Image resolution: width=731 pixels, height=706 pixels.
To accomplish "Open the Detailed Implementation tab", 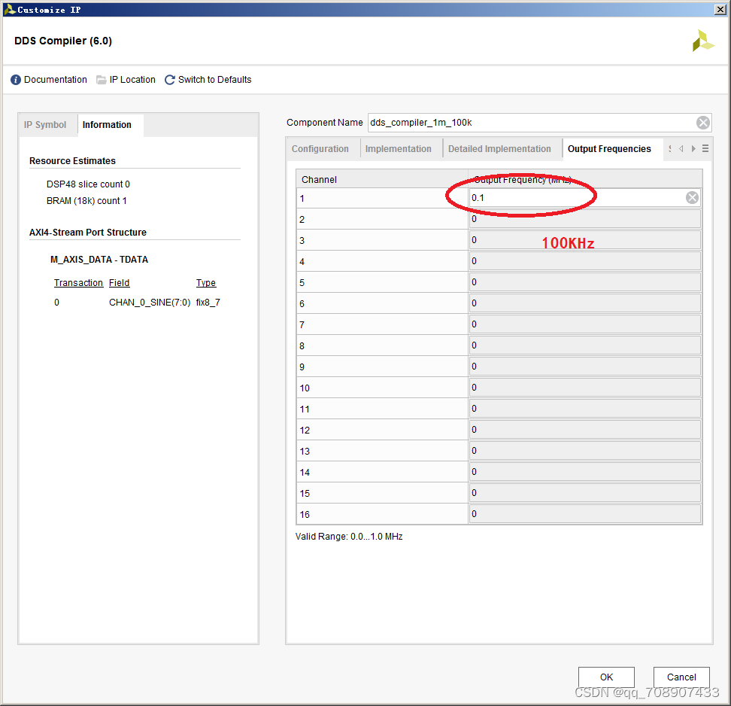I will tap(500, 149).
